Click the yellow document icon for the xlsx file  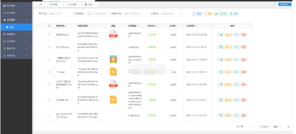coord(113,100)
